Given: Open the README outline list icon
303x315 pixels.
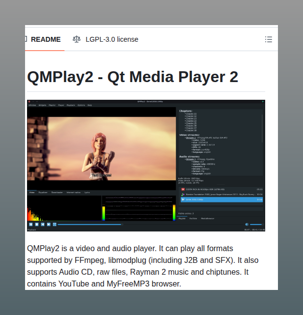Looking at the screenshot, I should click(x=269, y=39).
